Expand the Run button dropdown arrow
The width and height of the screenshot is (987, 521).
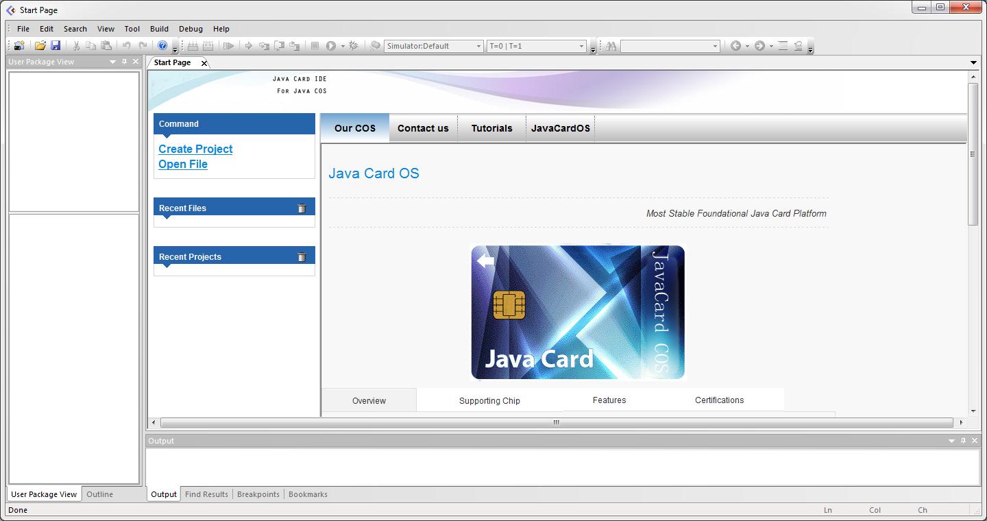[x=343, y=47]
